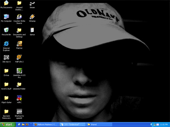
Task: Switch to the Midtown Madness 2 taskbar window
Action: [x=46, y=124]
